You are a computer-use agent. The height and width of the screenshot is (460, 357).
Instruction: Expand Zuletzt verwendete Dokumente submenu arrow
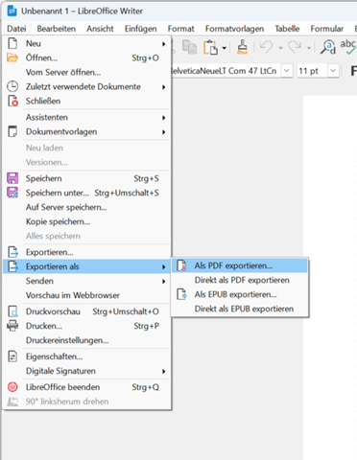pyautogui.click(x=163, y=87)
